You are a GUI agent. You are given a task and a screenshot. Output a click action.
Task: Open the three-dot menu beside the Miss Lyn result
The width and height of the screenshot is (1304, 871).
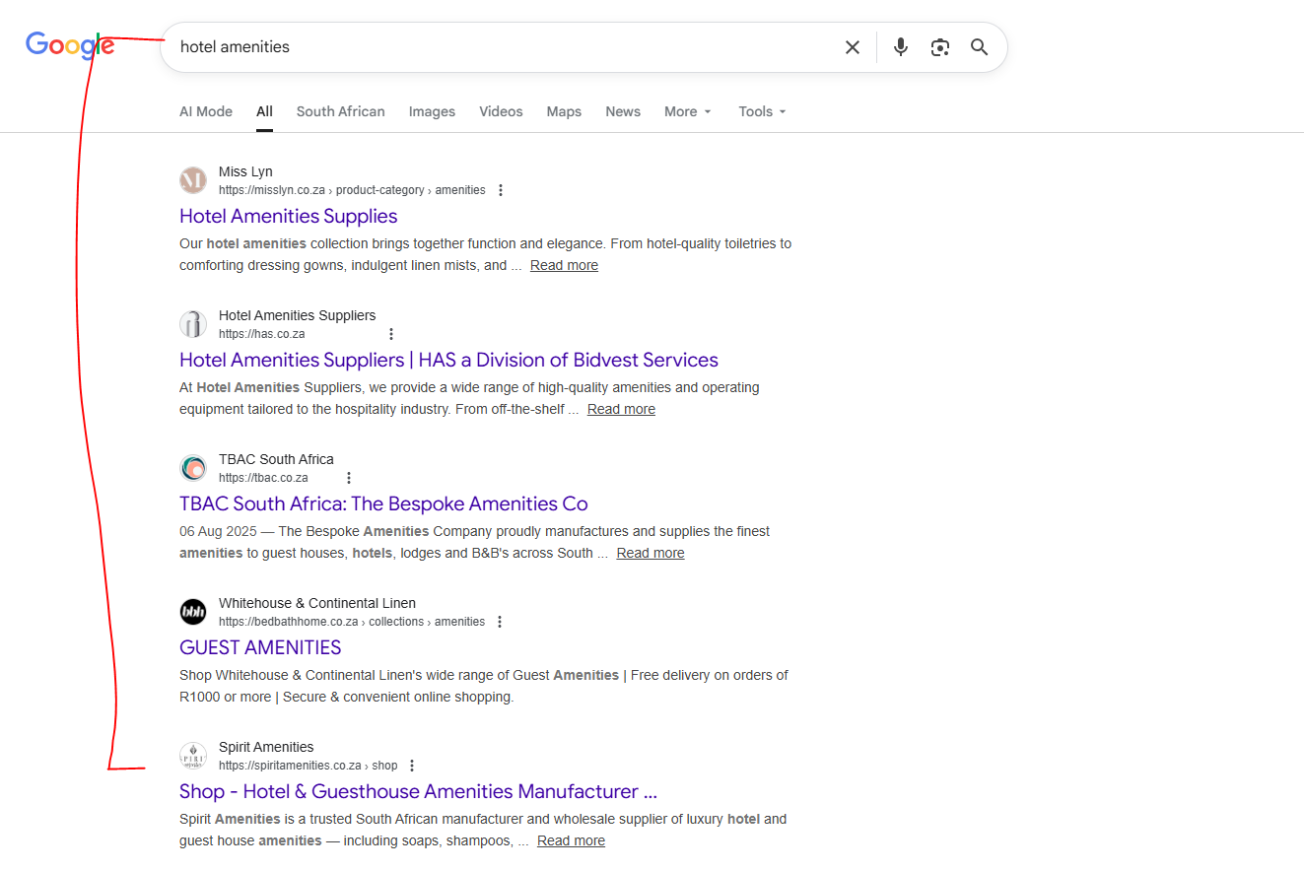pos(502,190)
